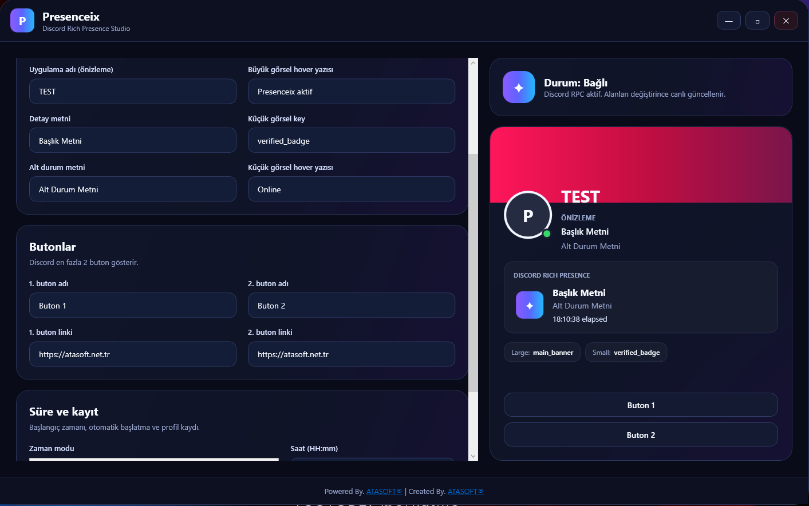
Task: Click the Küçük görsel key input field
Action: click(x=351, y=141)
